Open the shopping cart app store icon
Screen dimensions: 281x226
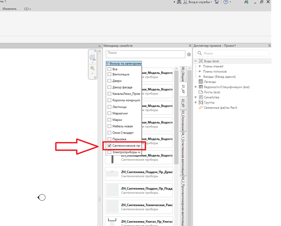pos(217,2)
